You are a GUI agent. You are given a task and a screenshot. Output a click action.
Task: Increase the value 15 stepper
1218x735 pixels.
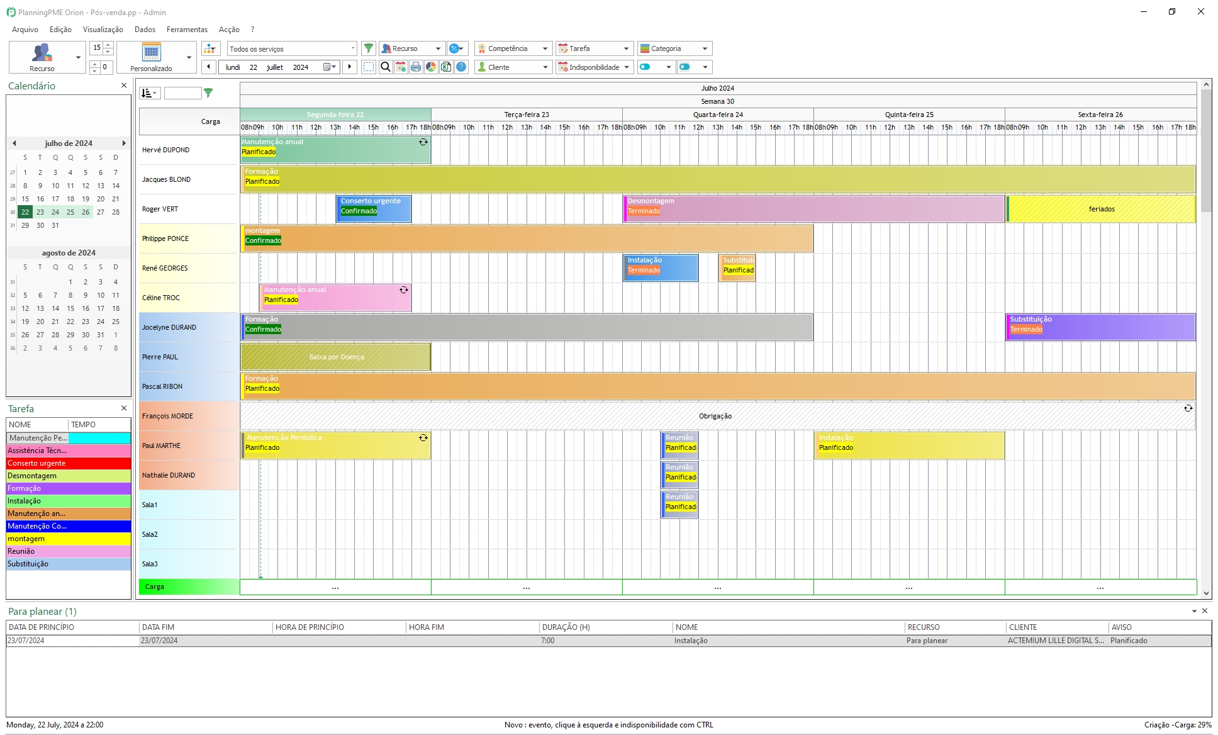pyautogui.click(x=108, y=45)
